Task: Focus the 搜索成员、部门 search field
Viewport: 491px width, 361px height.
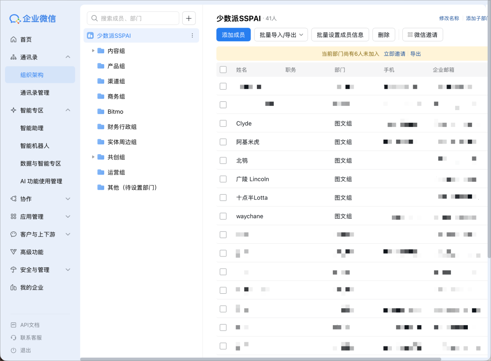Action: click(x=133, y=19)
